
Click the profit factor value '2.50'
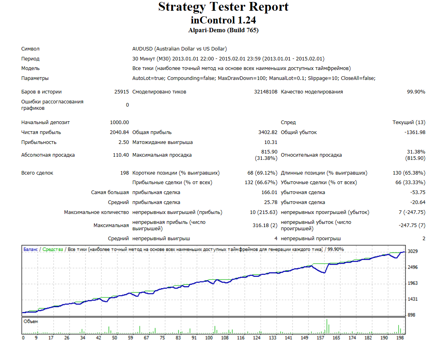tap(124, 142)
